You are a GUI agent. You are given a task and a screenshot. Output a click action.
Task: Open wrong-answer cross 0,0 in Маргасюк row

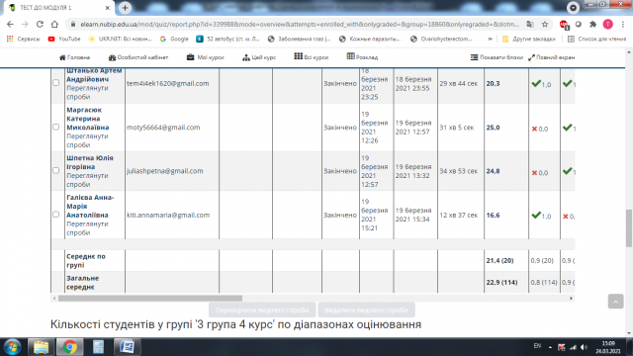coord(540,129)
